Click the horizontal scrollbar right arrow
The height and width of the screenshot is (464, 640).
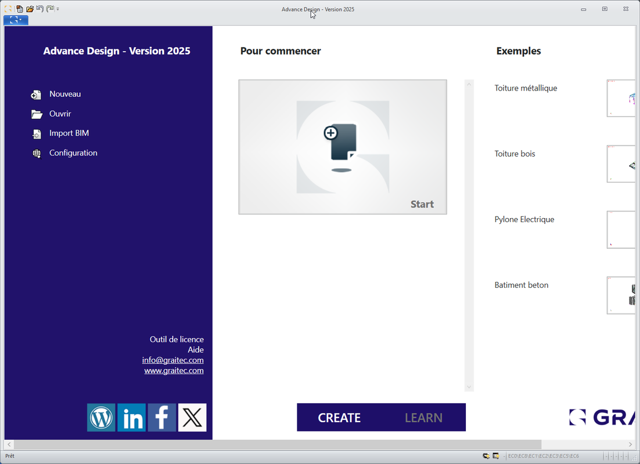coord(630,444)
